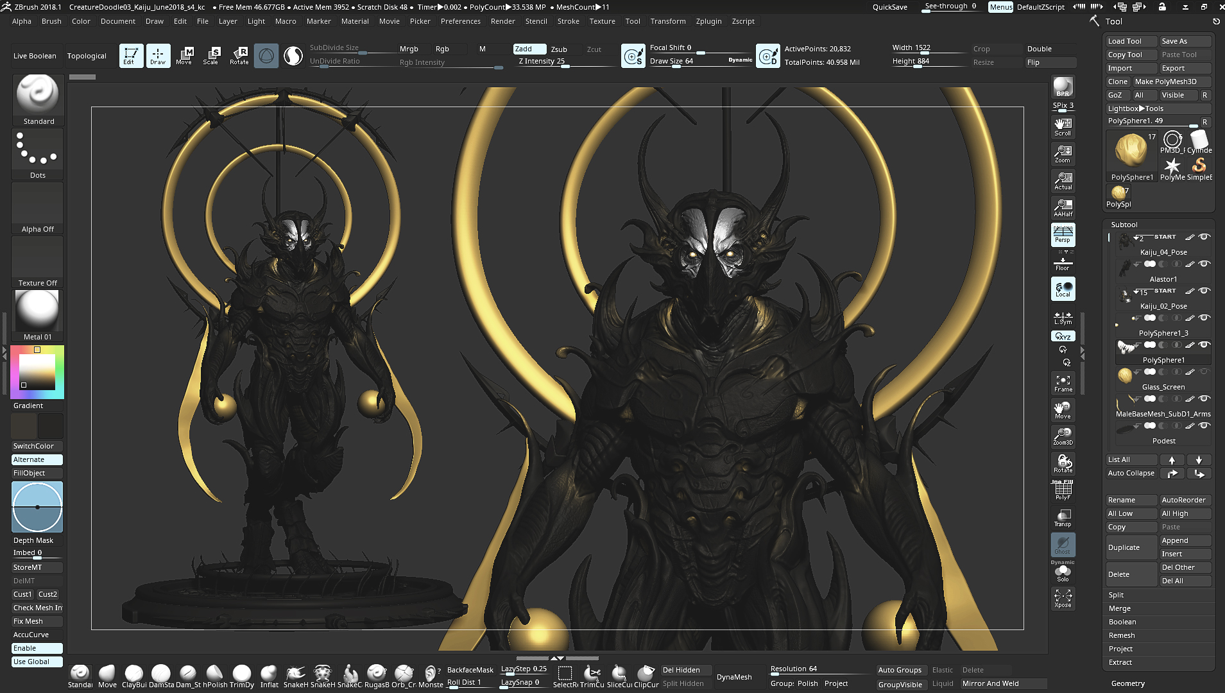Pick the ClipCurve brush icon
Image resolution: width=1225 pixels, height=693 pixels.
pos(646,676)
